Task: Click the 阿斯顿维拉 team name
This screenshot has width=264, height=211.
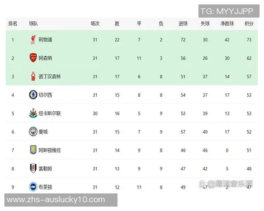Action: 50,150
